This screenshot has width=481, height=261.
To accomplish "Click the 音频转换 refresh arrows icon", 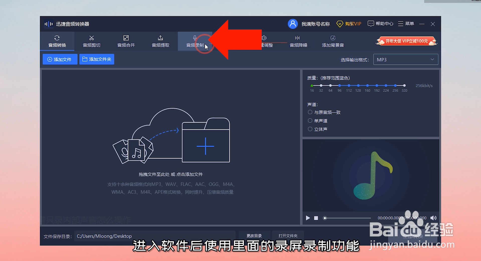I will (57, 38).
